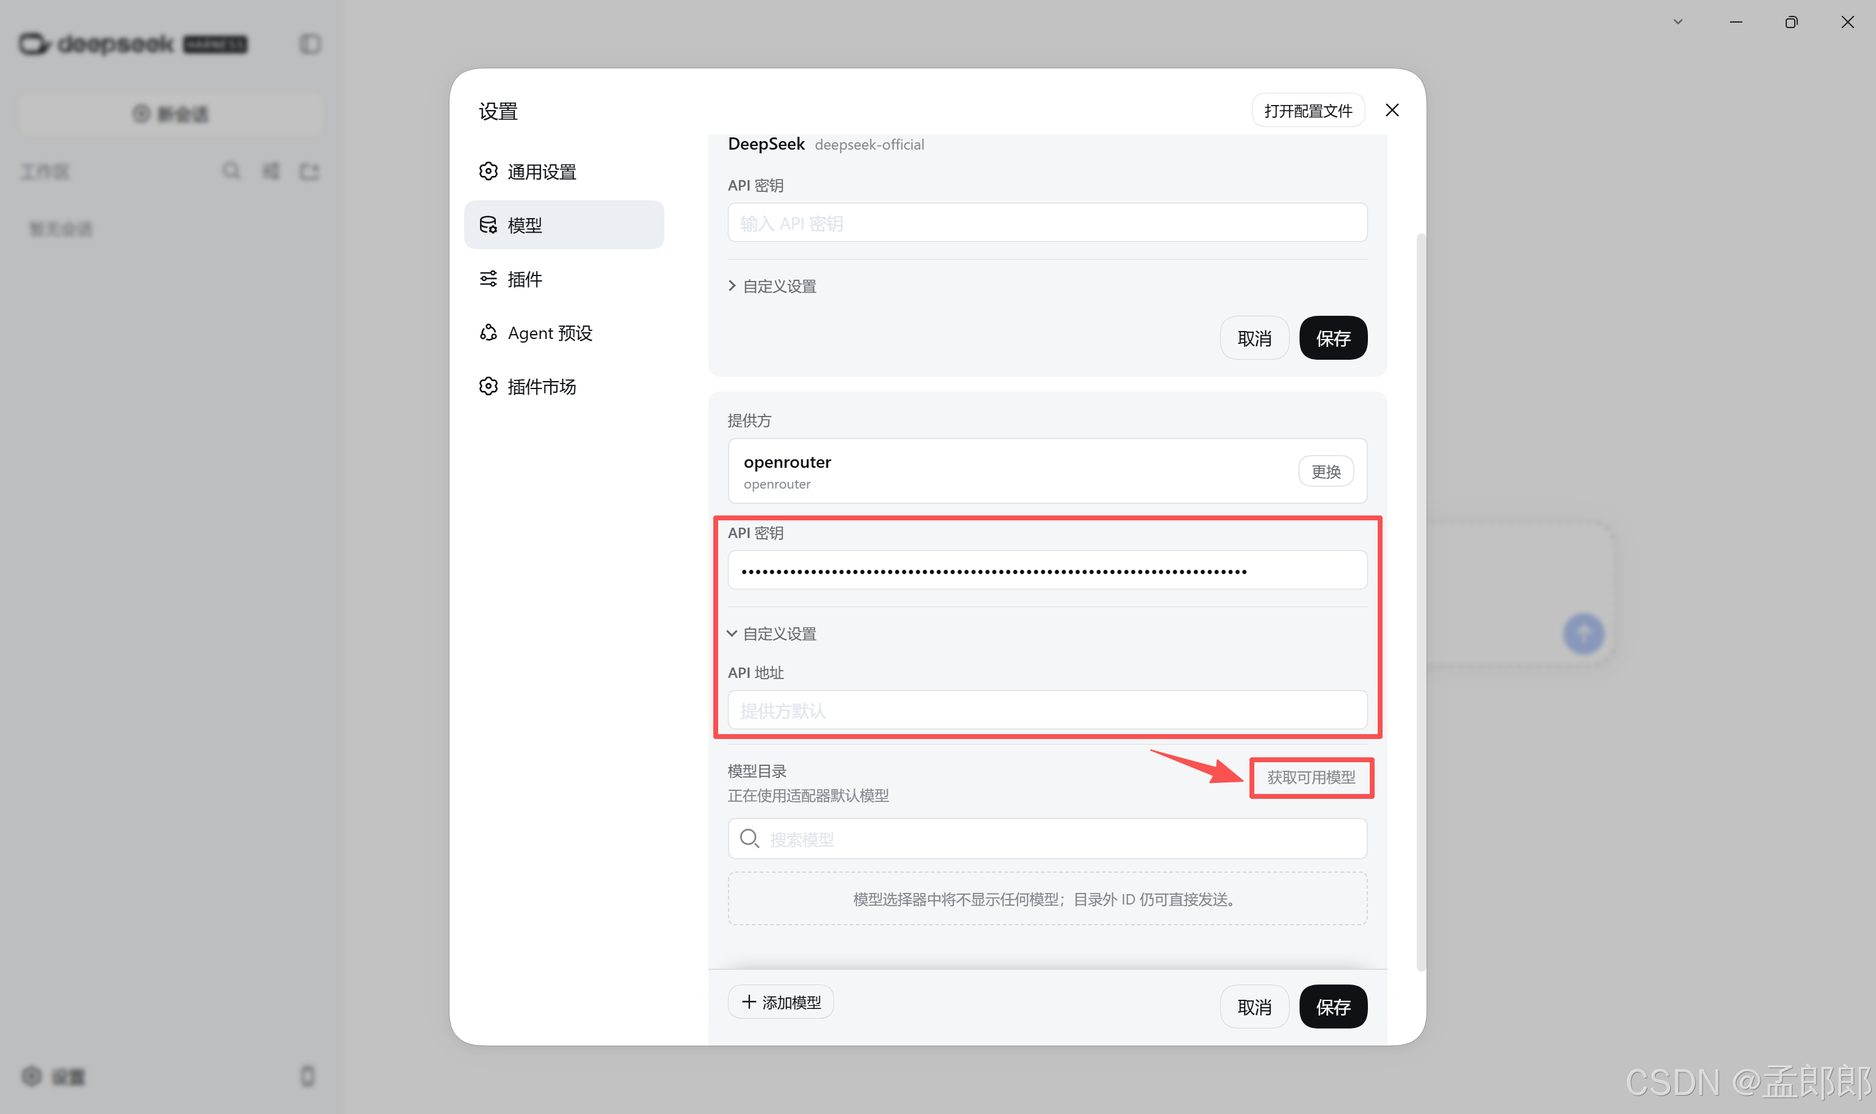Open the chevron dropdown in the title bar
Image resolution: width=1876 pixels, height=1114 pixels.
tap(1678, 23)
